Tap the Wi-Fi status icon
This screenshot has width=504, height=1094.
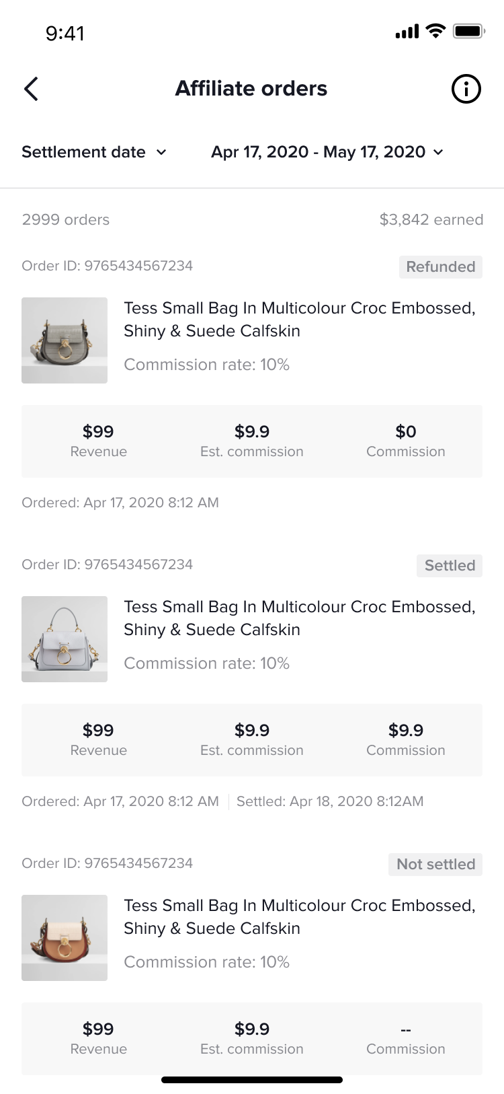(435, 31)
